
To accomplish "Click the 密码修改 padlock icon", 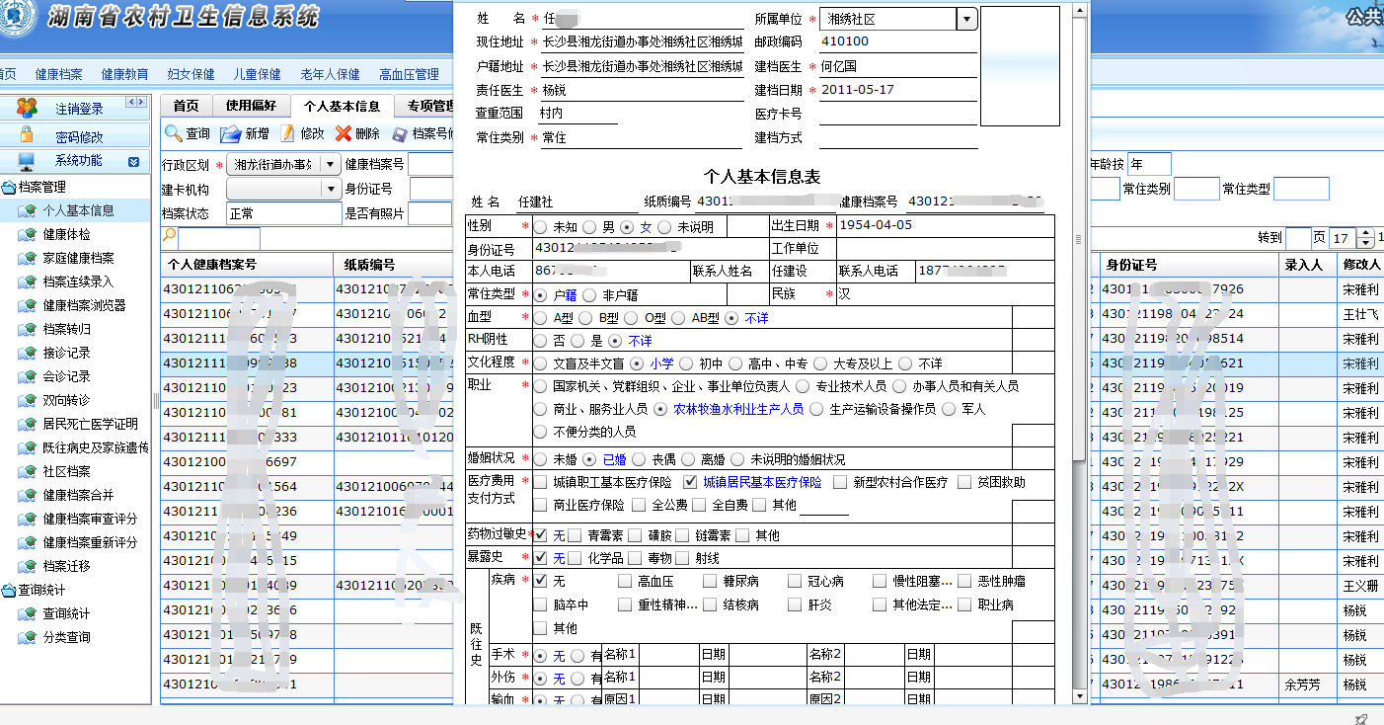I will click(27, 135).
